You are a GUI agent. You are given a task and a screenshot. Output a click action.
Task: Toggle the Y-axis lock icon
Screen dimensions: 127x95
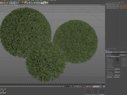[x=13, y=3]
